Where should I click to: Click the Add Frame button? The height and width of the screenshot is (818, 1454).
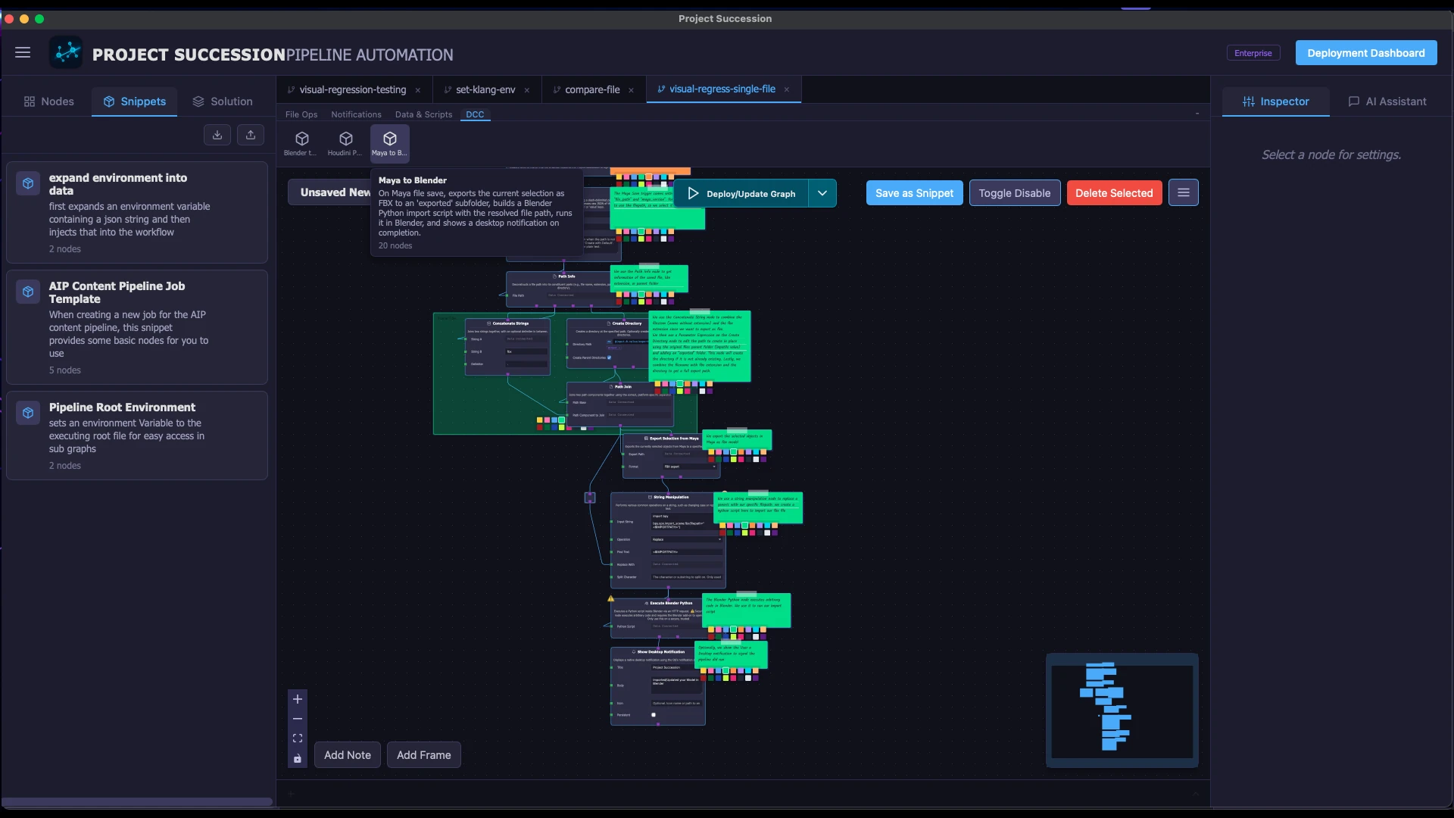click(424, 755)
